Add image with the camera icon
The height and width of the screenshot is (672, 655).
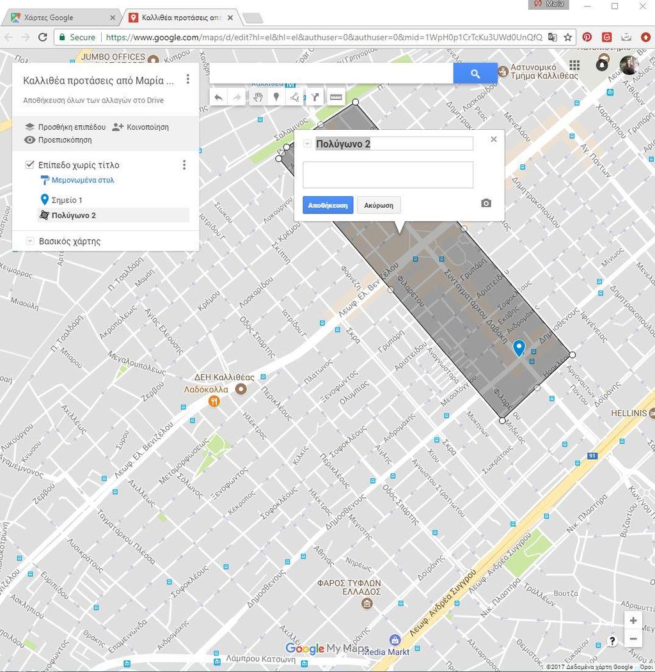click(x=486, y=203)
